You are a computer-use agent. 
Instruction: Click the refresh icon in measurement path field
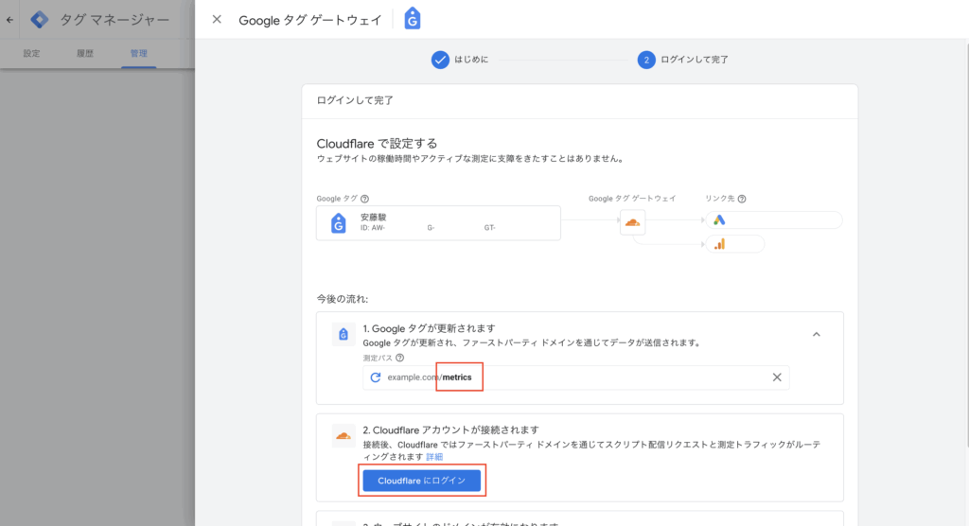pos(375,377)
